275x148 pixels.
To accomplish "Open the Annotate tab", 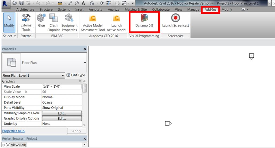I will coord(96,9).
